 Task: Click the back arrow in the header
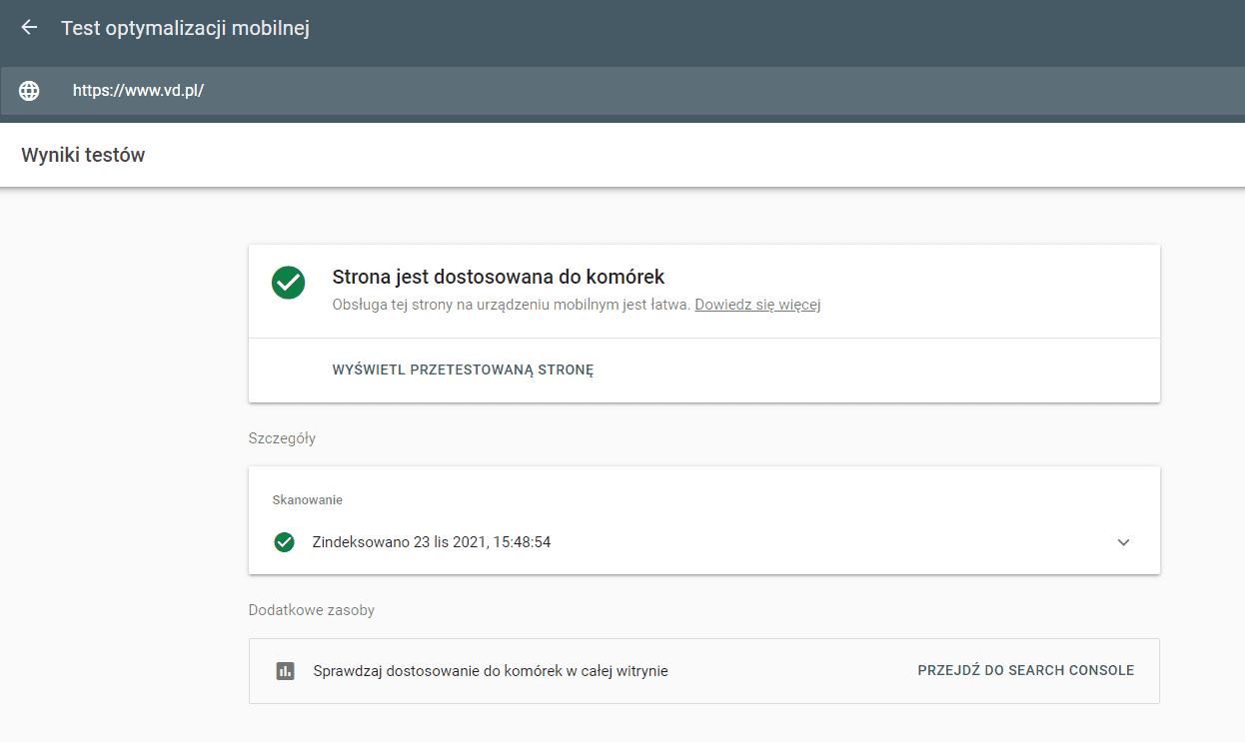pyautogui.click(x=28, y=28)
